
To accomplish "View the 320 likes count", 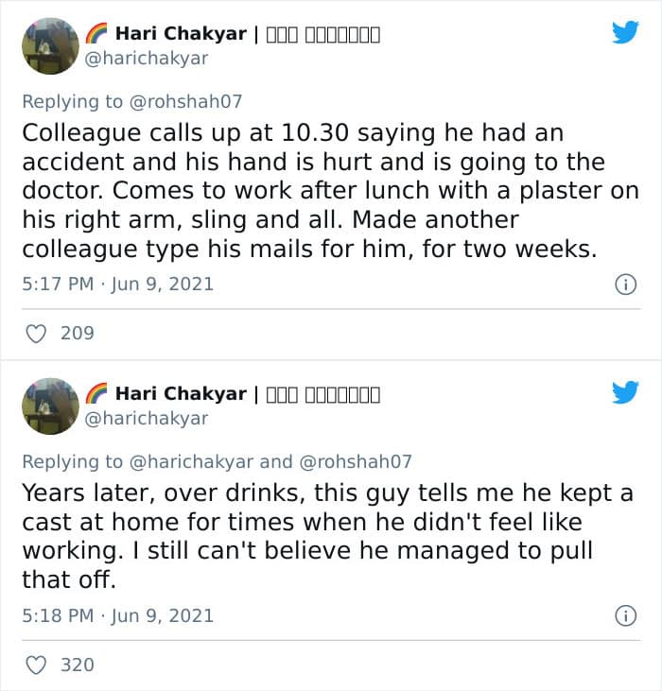I will click(78, 665).
